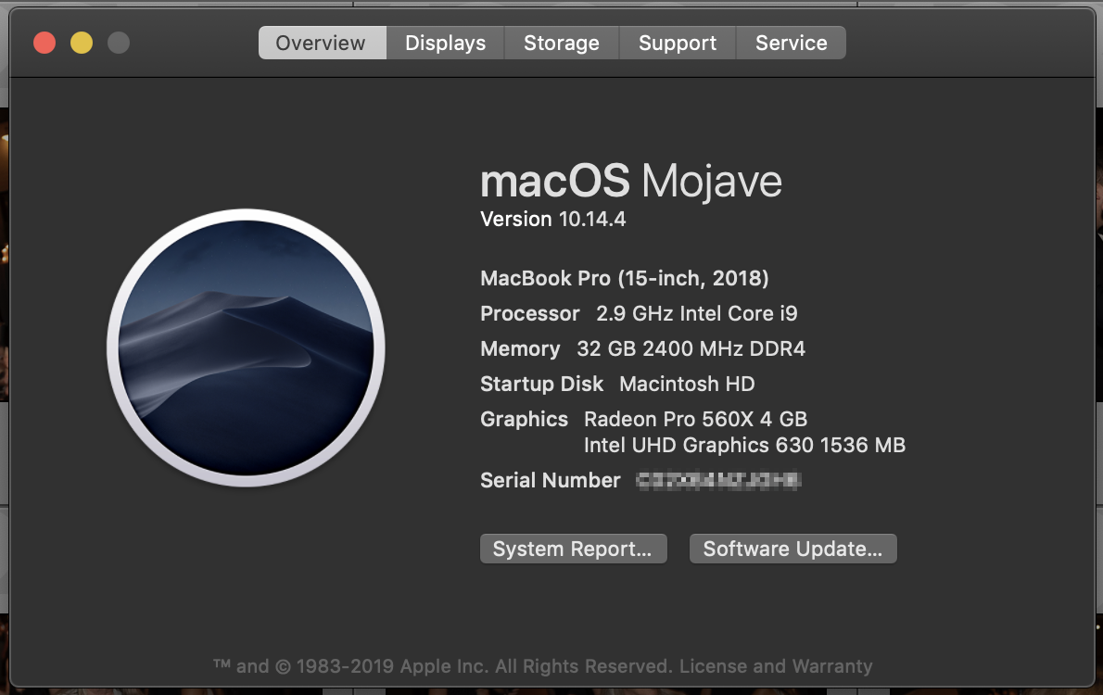The height and width of the screenshot is (695, 1103).
Task: Click the macOS Mojave desert logo
Action: click(x=246, y=347)
